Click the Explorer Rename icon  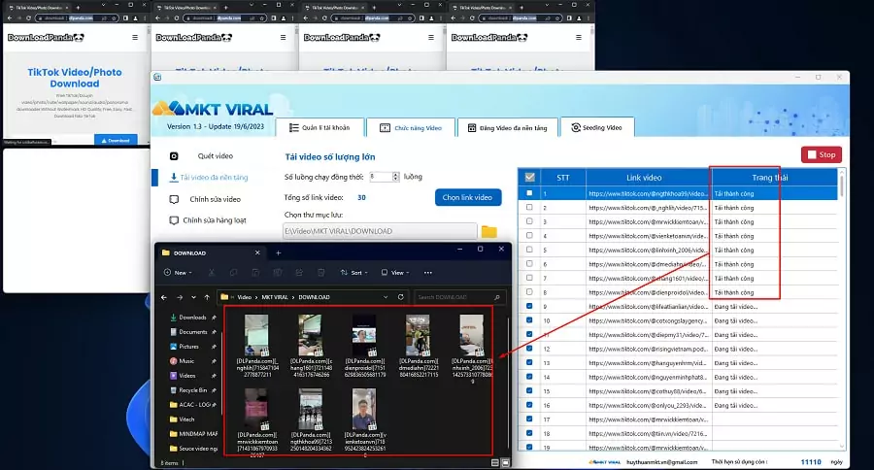(x=278, y=273)
